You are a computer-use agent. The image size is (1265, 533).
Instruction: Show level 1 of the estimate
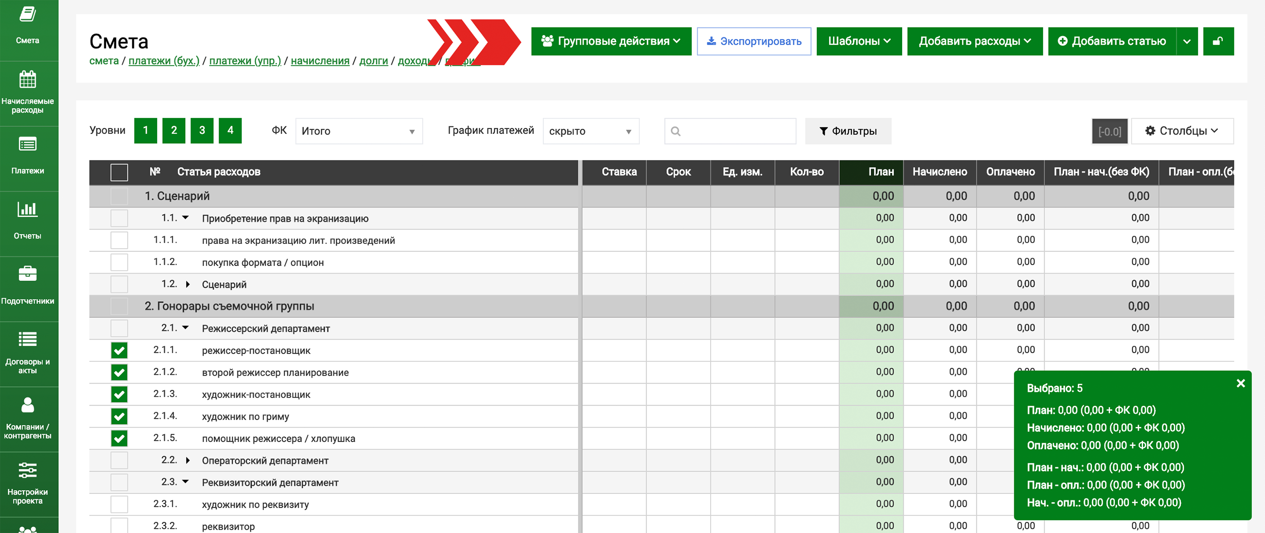[x=145, y=131]
